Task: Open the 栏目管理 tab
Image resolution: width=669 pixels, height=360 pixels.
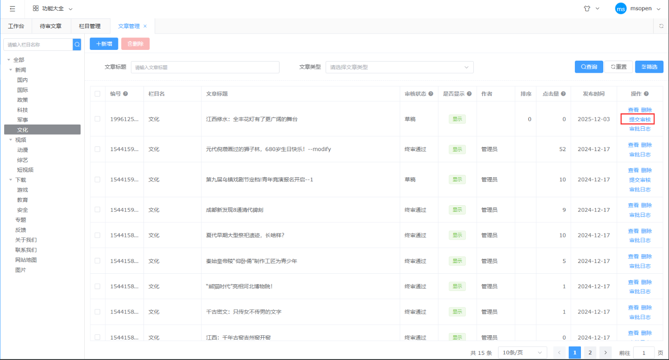Action: pyautogui.click(x=90, y=26)
